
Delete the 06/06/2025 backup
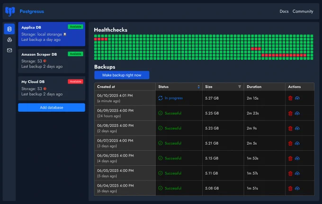pyautogui.click(x=290, y=158)
